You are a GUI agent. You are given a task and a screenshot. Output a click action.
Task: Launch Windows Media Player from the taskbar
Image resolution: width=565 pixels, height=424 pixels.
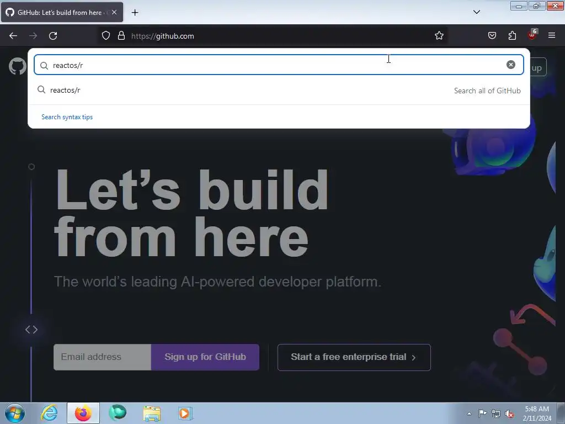point(185,413)
